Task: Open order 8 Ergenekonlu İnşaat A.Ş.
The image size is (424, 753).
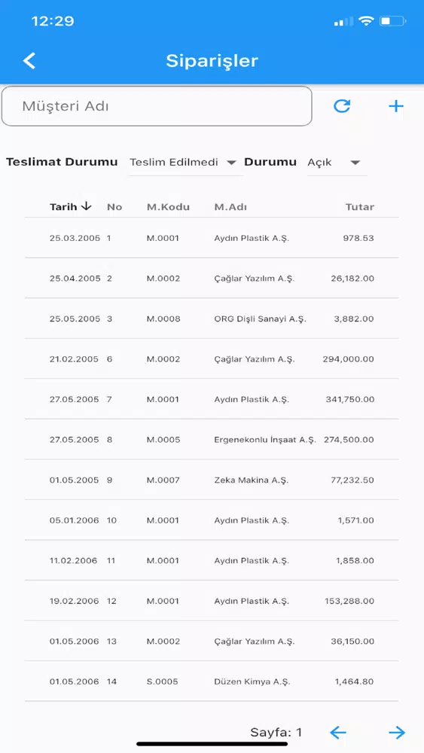Action: (212, 440)
